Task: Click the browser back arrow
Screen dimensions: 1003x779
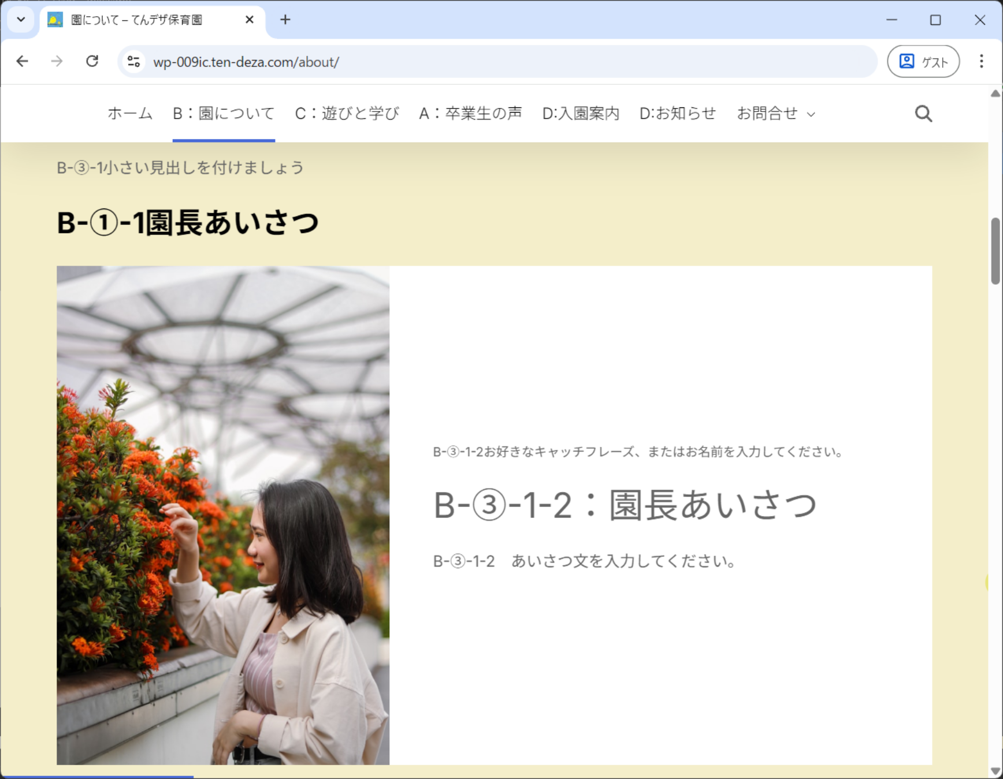Action: coord(23,61)
